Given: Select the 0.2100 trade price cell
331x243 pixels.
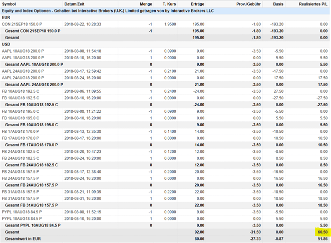Looking at the screenshot, I should tap(170, 71).
